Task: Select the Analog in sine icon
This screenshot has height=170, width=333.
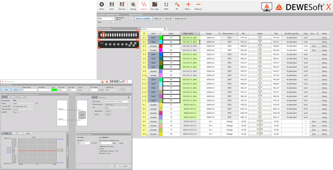Action: [x=144, y=5]
